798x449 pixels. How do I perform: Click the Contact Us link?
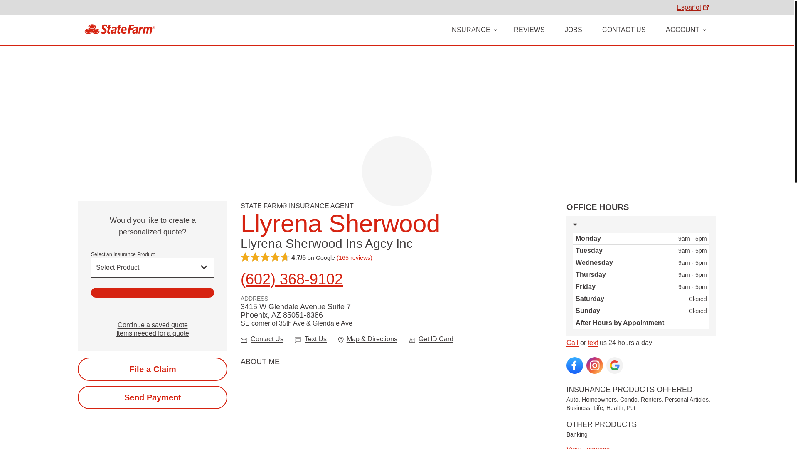[267, 339]
